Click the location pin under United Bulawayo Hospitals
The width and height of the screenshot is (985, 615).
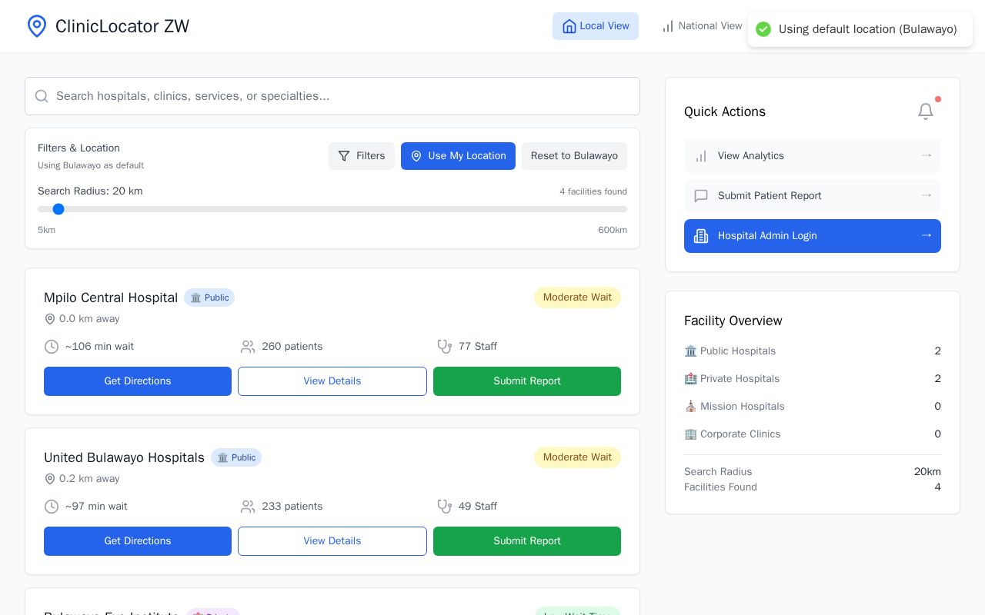50,479
